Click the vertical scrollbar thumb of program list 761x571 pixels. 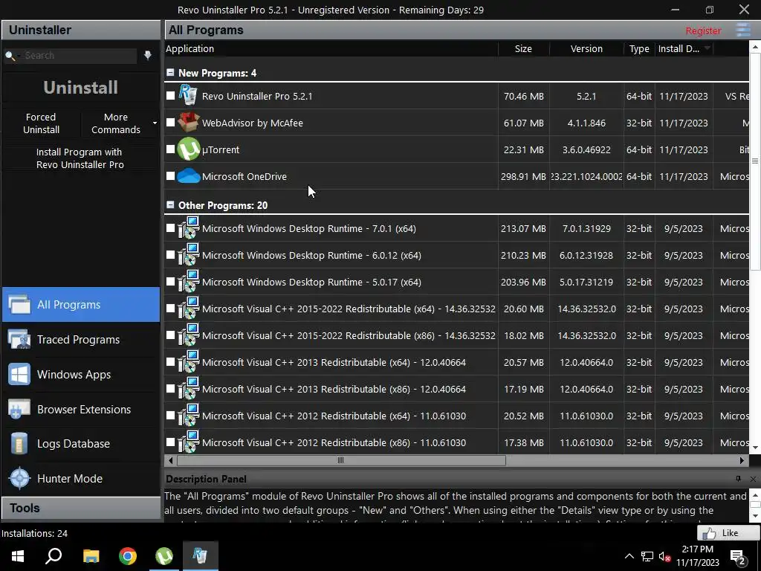point(755,161)
